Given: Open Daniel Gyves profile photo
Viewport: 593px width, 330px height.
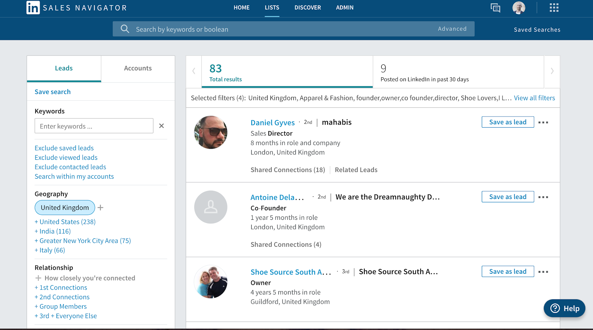Looking at the screenshot, I should point(211,132).
